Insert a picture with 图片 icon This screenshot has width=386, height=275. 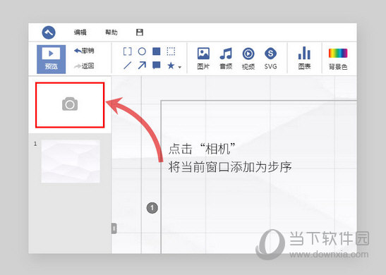[203, 59]
